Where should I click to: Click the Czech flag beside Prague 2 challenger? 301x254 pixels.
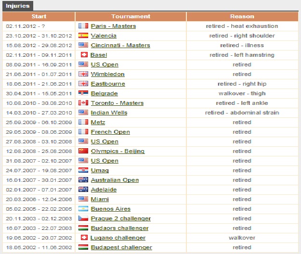83,218
